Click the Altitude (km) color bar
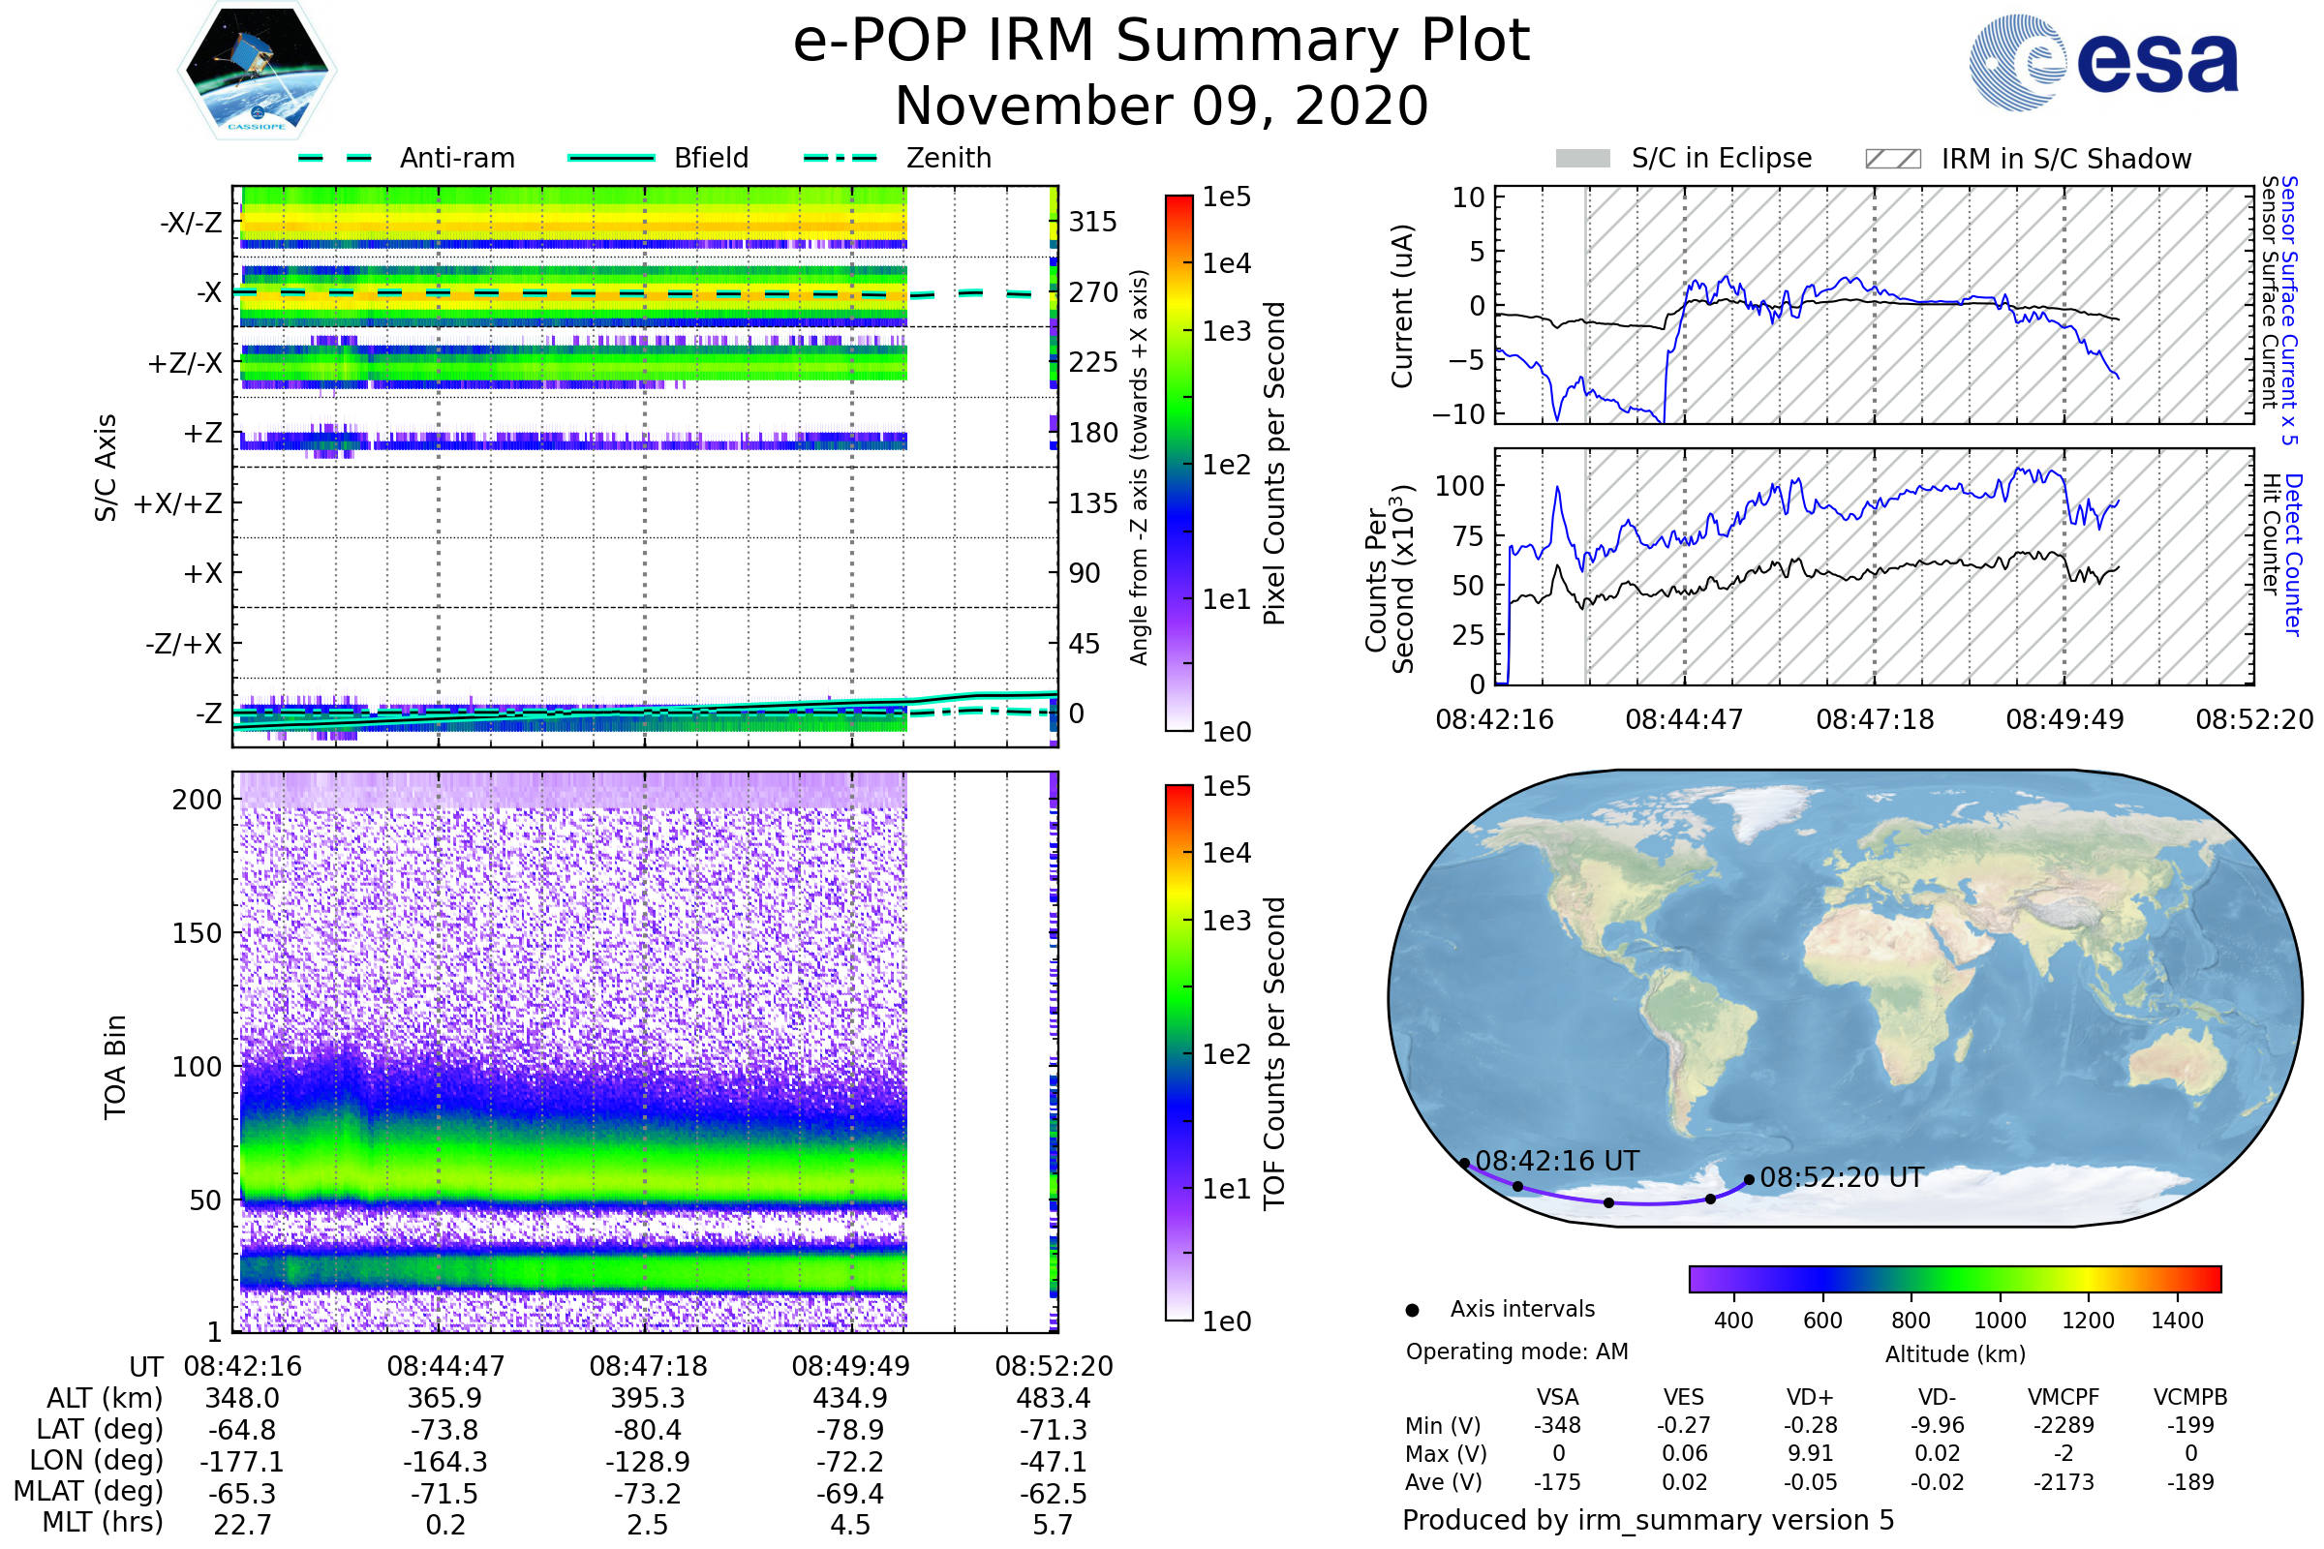This screenshot has height=1549, width=2324. tap(1954, 1279)
